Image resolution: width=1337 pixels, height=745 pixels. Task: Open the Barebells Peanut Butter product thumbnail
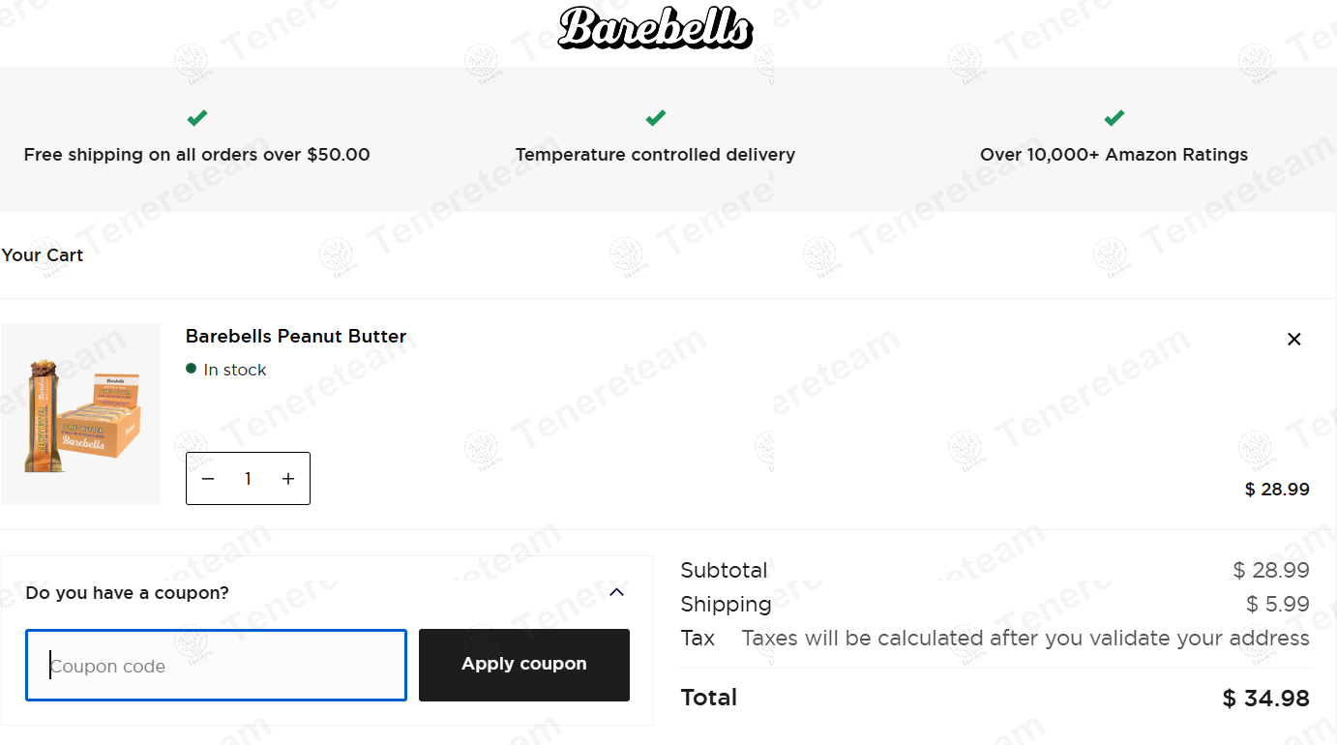pyautogui.click(x=81, y=414)
